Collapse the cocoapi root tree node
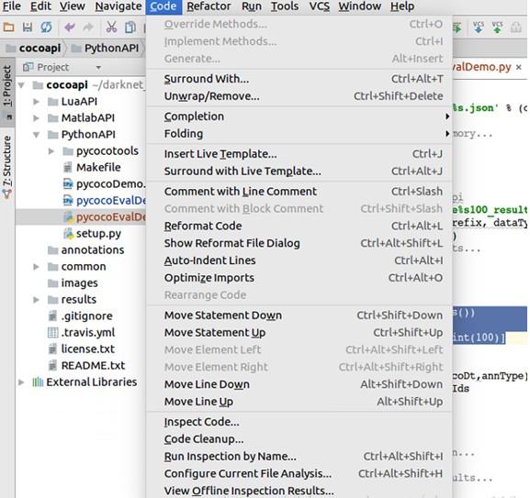The width and height of the screenshot is (530, 498). [x=22, y=85]
